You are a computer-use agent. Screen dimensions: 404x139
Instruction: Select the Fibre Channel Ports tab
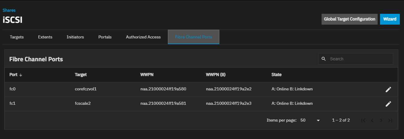[x=194, y=37]
